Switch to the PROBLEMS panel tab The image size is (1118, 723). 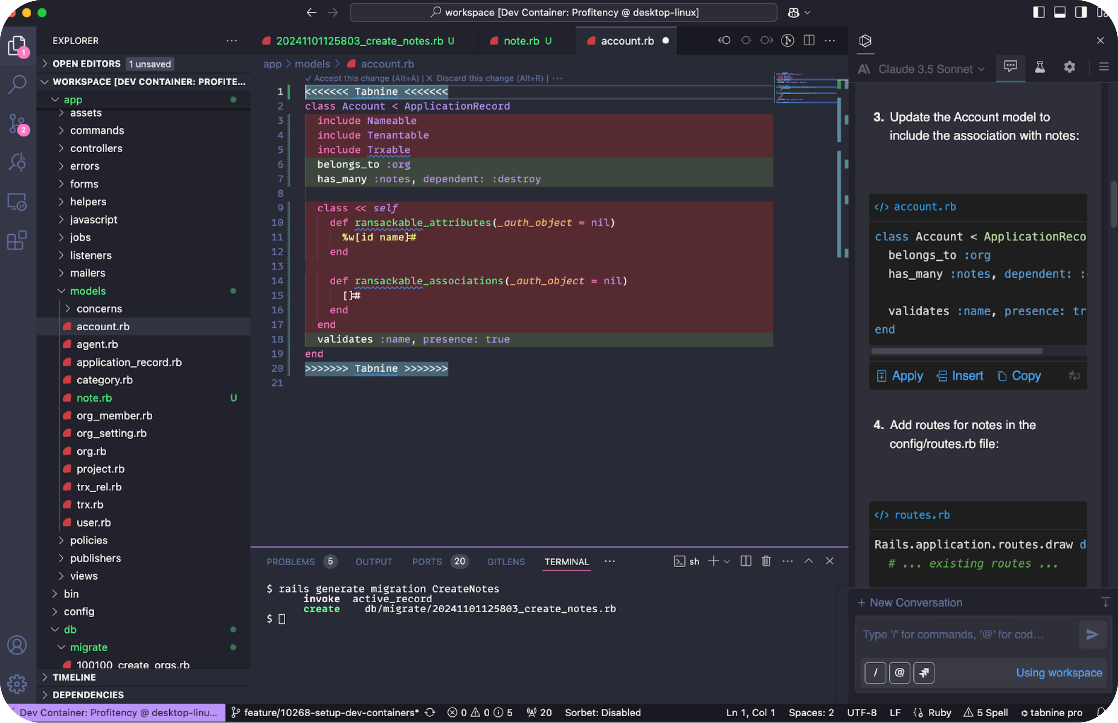(291, 562)
